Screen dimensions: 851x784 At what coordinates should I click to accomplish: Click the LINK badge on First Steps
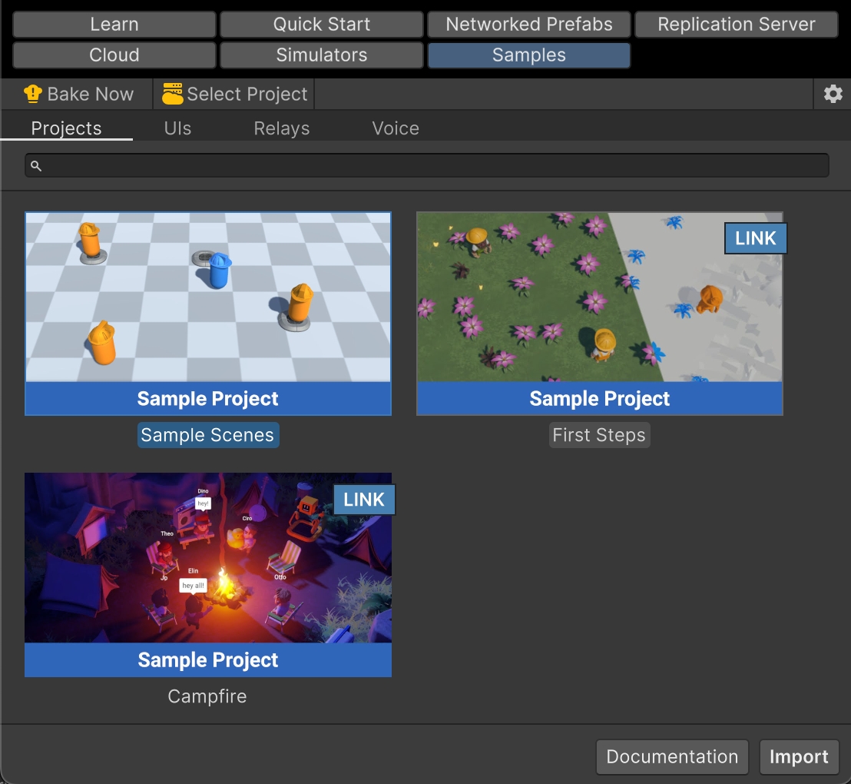tap(755, 238)
